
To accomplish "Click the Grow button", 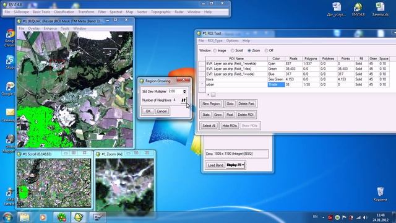I will [x=218, y=115].
